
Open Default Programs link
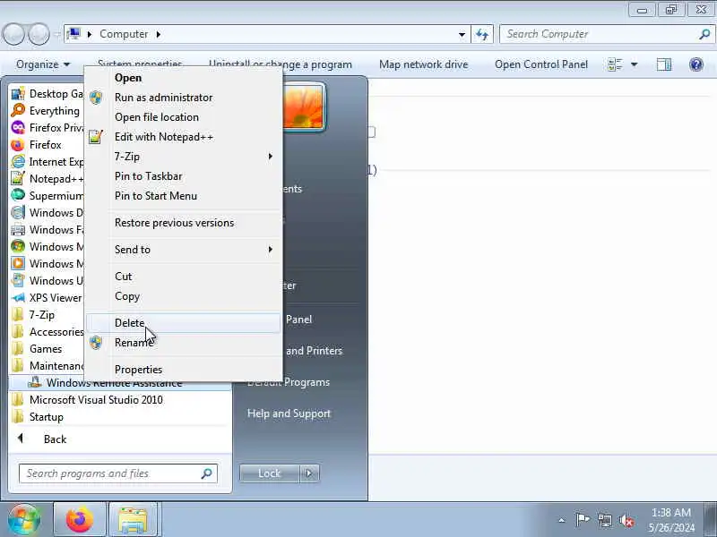(289, 382)
